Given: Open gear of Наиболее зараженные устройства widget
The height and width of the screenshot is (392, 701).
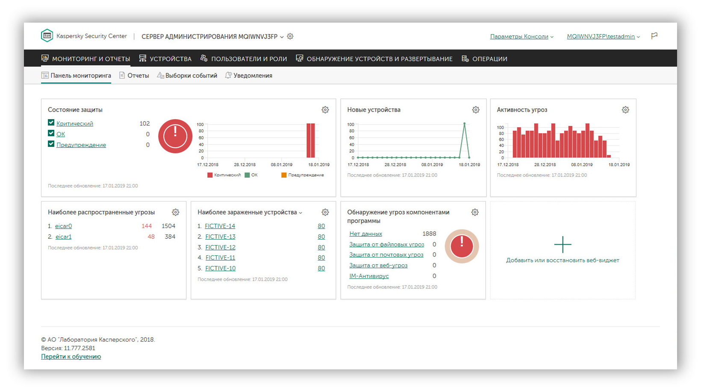Looking at the screenshot, I should tap(325, 212).
